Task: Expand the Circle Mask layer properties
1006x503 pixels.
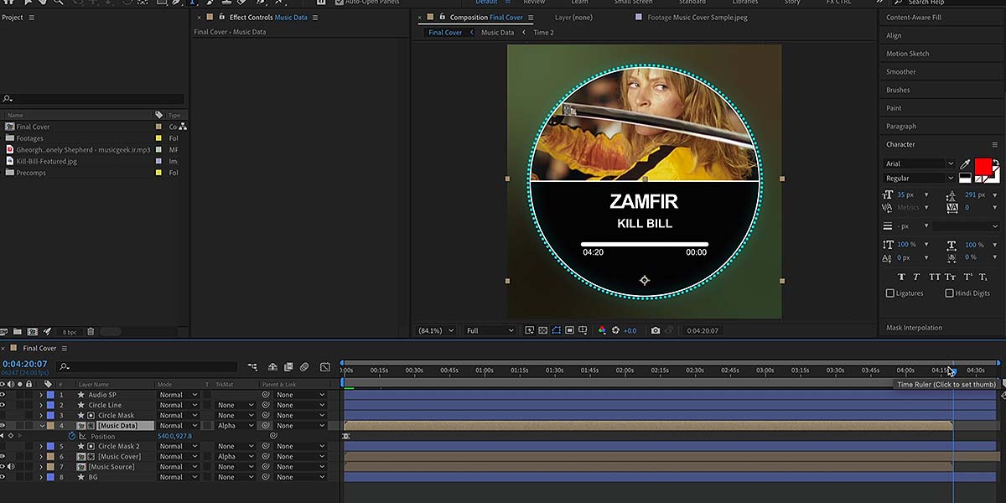Action: pos(40,416)
